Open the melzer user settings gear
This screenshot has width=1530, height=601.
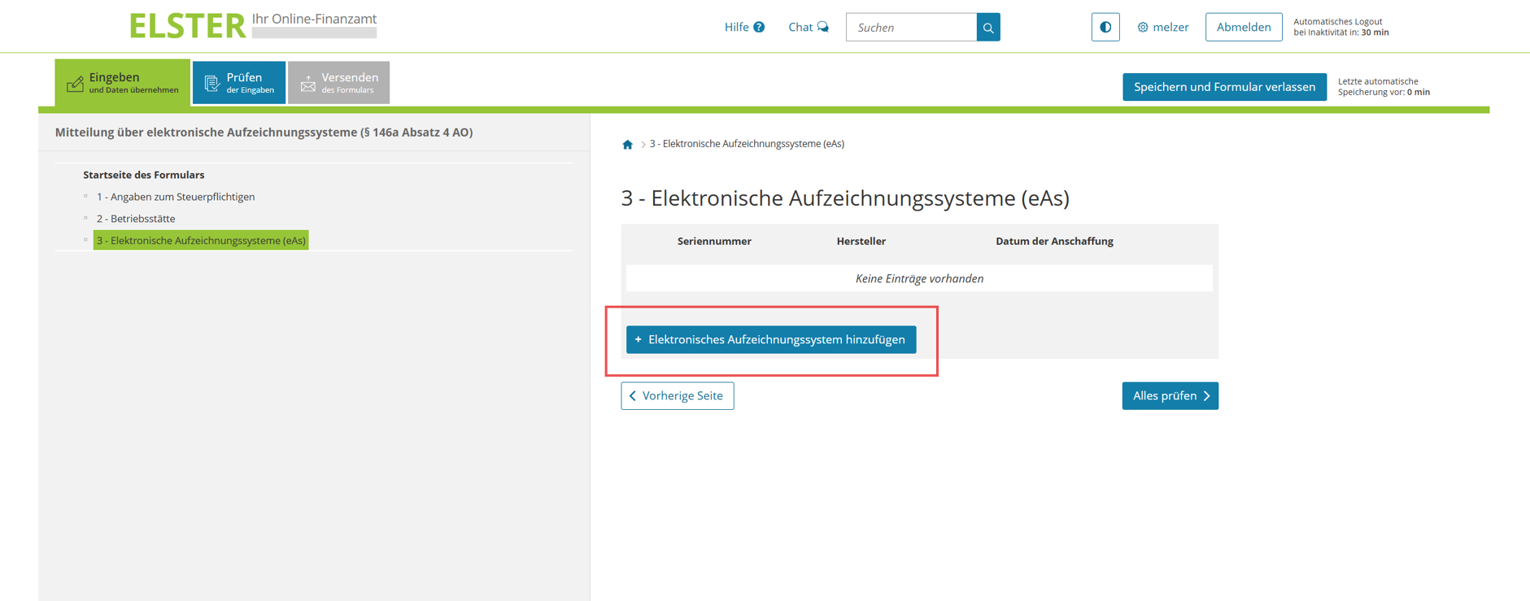[1143, 28]
